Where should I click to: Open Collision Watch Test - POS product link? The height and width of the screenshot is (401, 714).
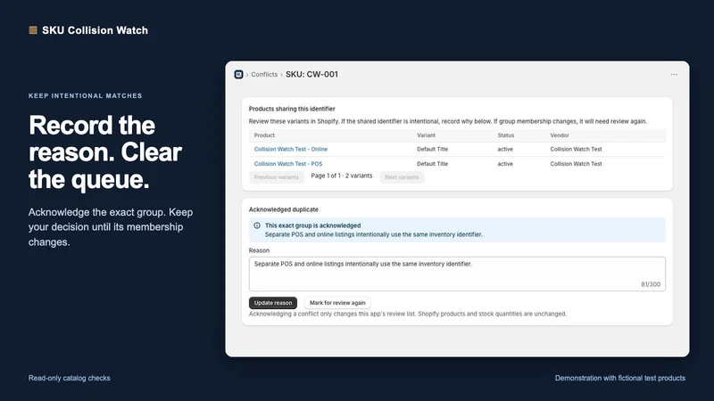click(287, 164)
